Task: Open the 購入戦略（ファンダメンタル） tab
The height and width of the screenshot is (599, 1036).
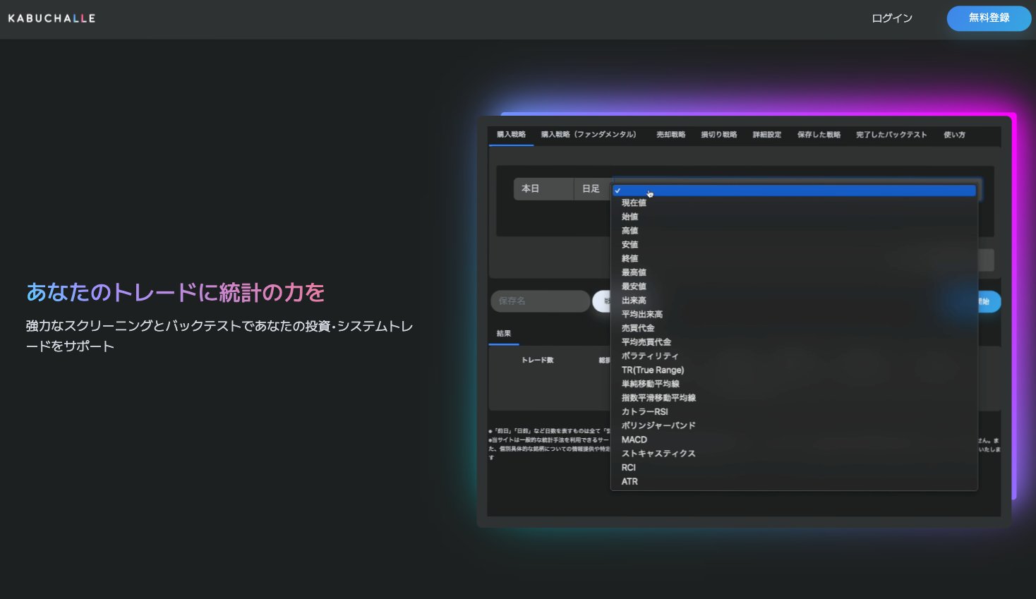Action: (589, 135)
